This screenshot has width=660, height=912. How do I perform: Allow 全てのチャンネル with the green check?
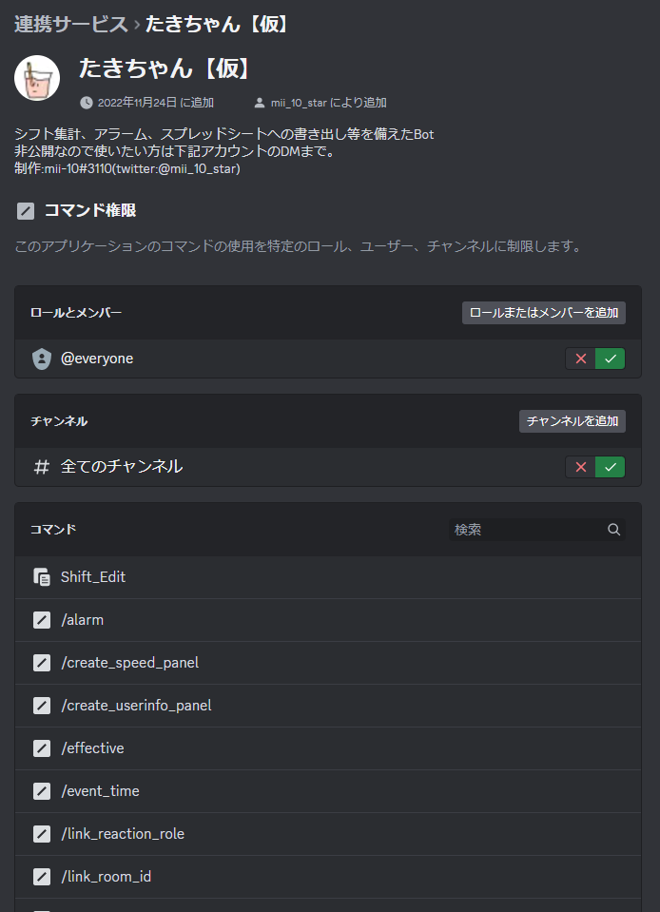pos(611,467)
